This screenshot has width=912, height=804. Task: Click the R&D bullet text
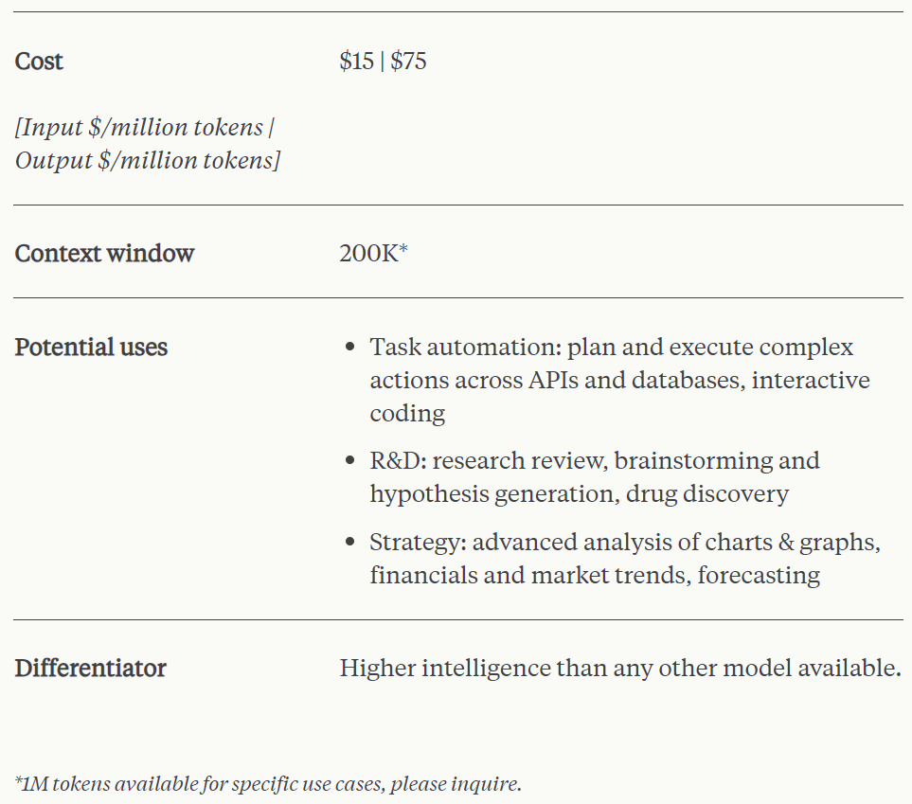click(594, 461)
